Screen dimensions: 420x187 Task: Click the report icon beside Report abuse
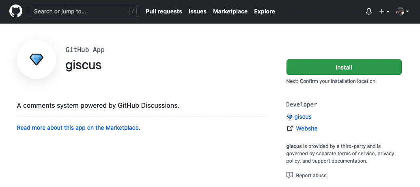[290, 176]
